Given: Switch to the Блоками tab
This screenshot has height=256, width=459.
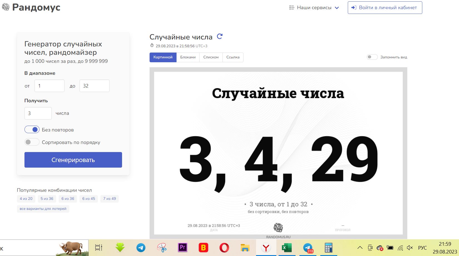Looking at the screenshot, I should (188, 57).
